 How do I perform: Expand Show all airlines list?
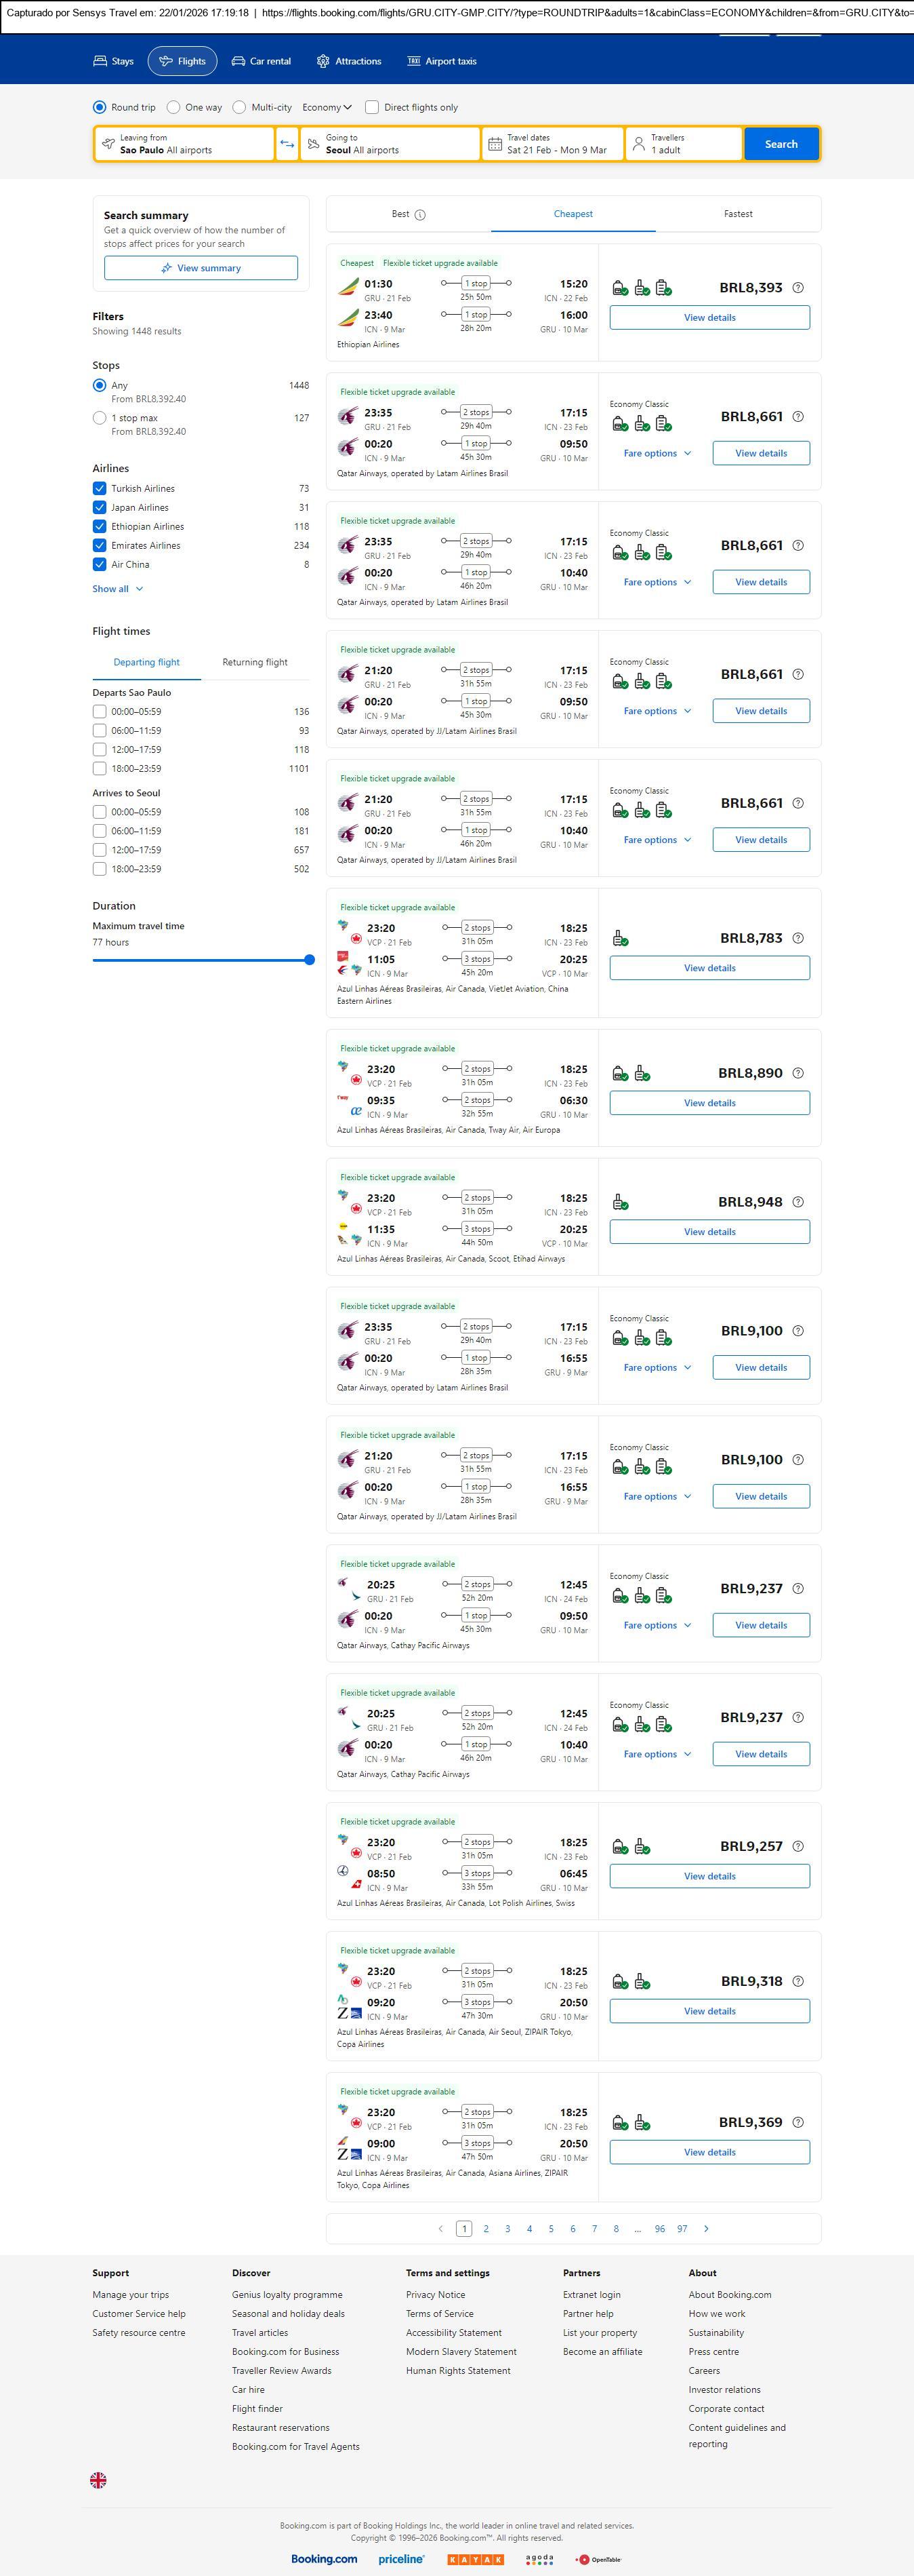pyautogui.click(x=117, y=589)
